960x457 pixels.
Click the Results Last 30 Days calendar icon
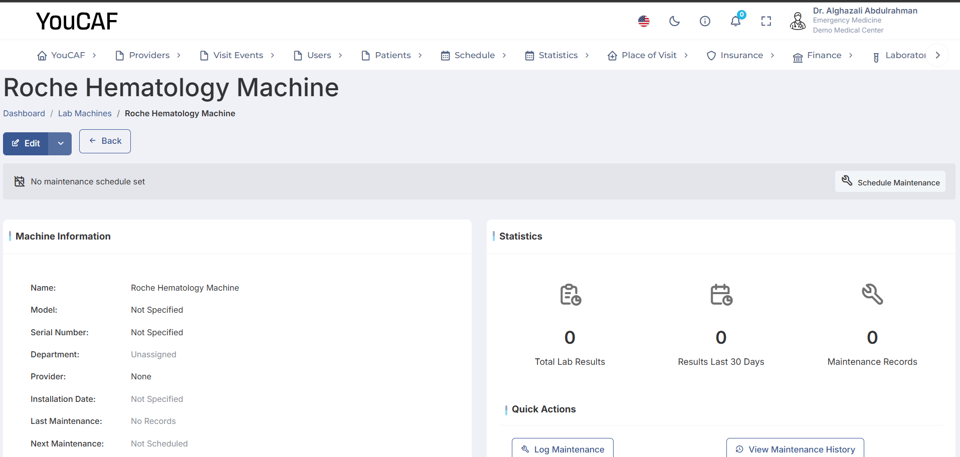(721, 295)
